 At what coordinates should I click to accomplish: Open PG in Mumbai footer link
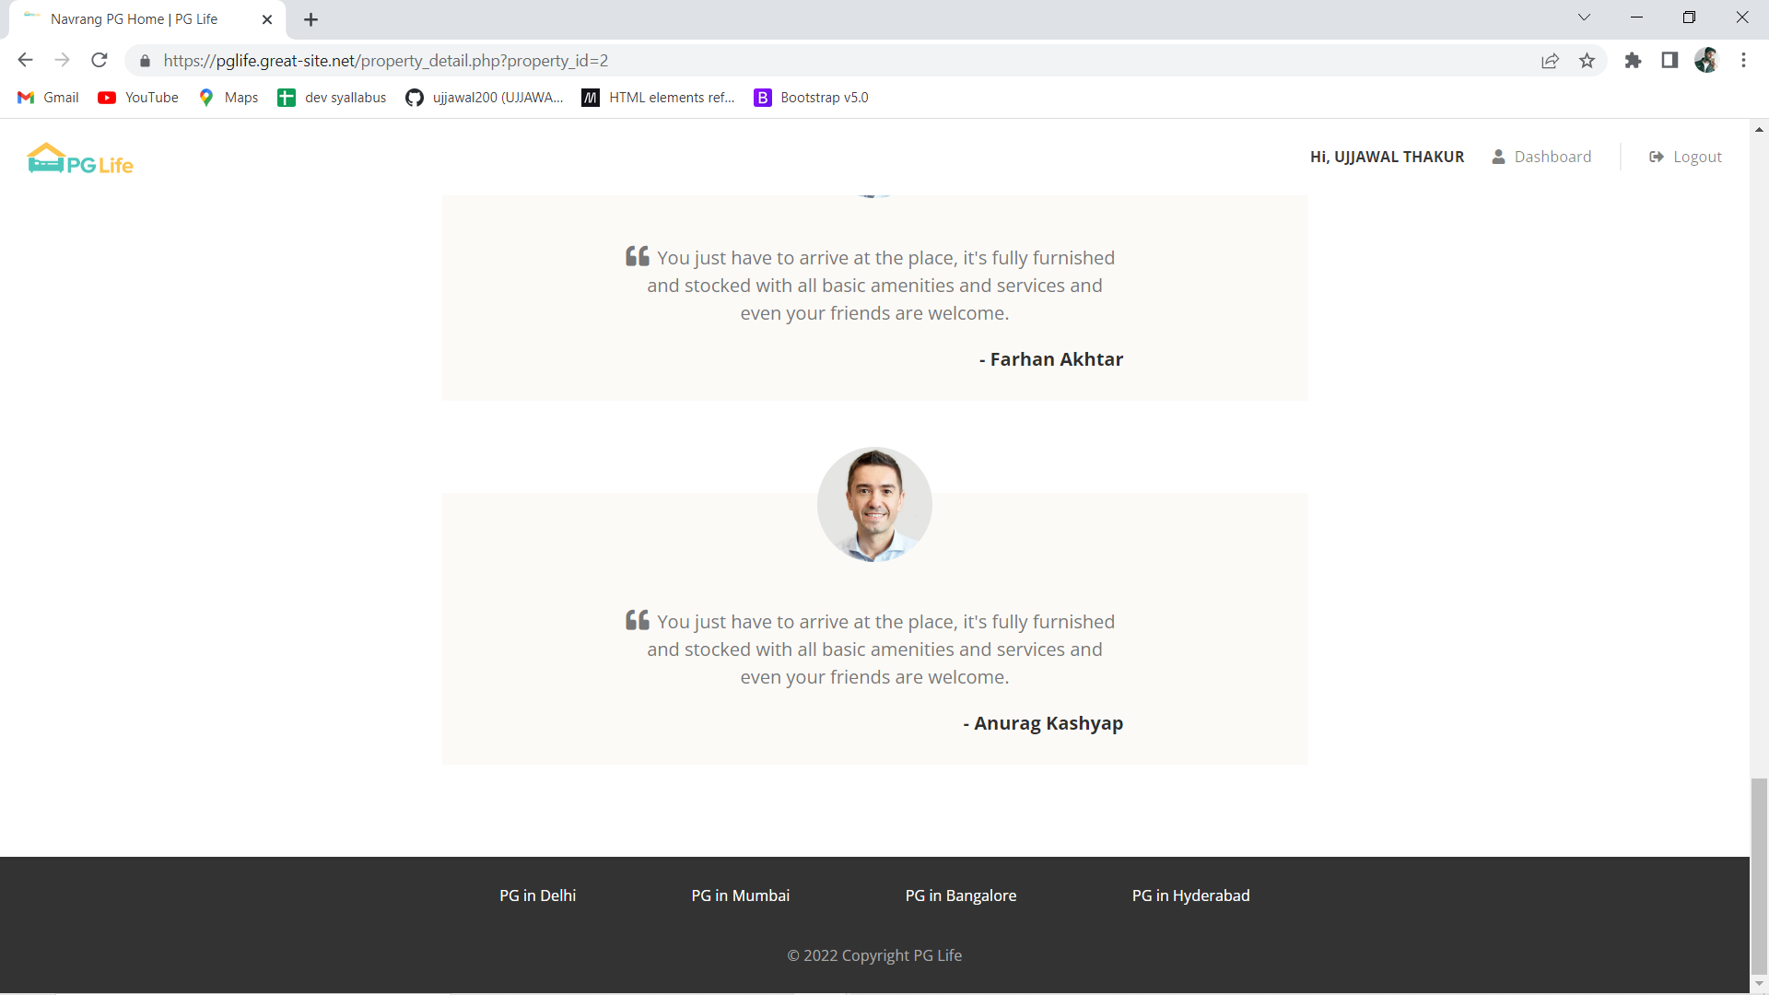pyautogui.click(x=740, y=895)
